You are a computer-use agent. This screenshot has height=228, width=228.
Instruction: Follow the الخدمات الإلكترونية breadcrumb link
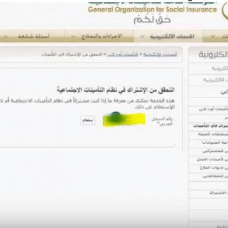(160, 54)
